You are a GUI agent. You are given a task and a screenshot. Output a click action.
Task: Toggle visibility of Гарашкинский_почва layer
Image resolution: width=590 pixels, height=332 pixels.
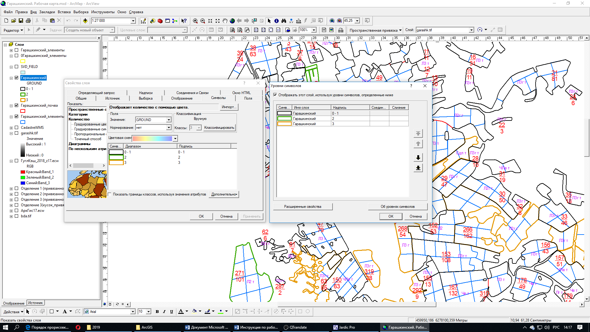coord(17,105)
